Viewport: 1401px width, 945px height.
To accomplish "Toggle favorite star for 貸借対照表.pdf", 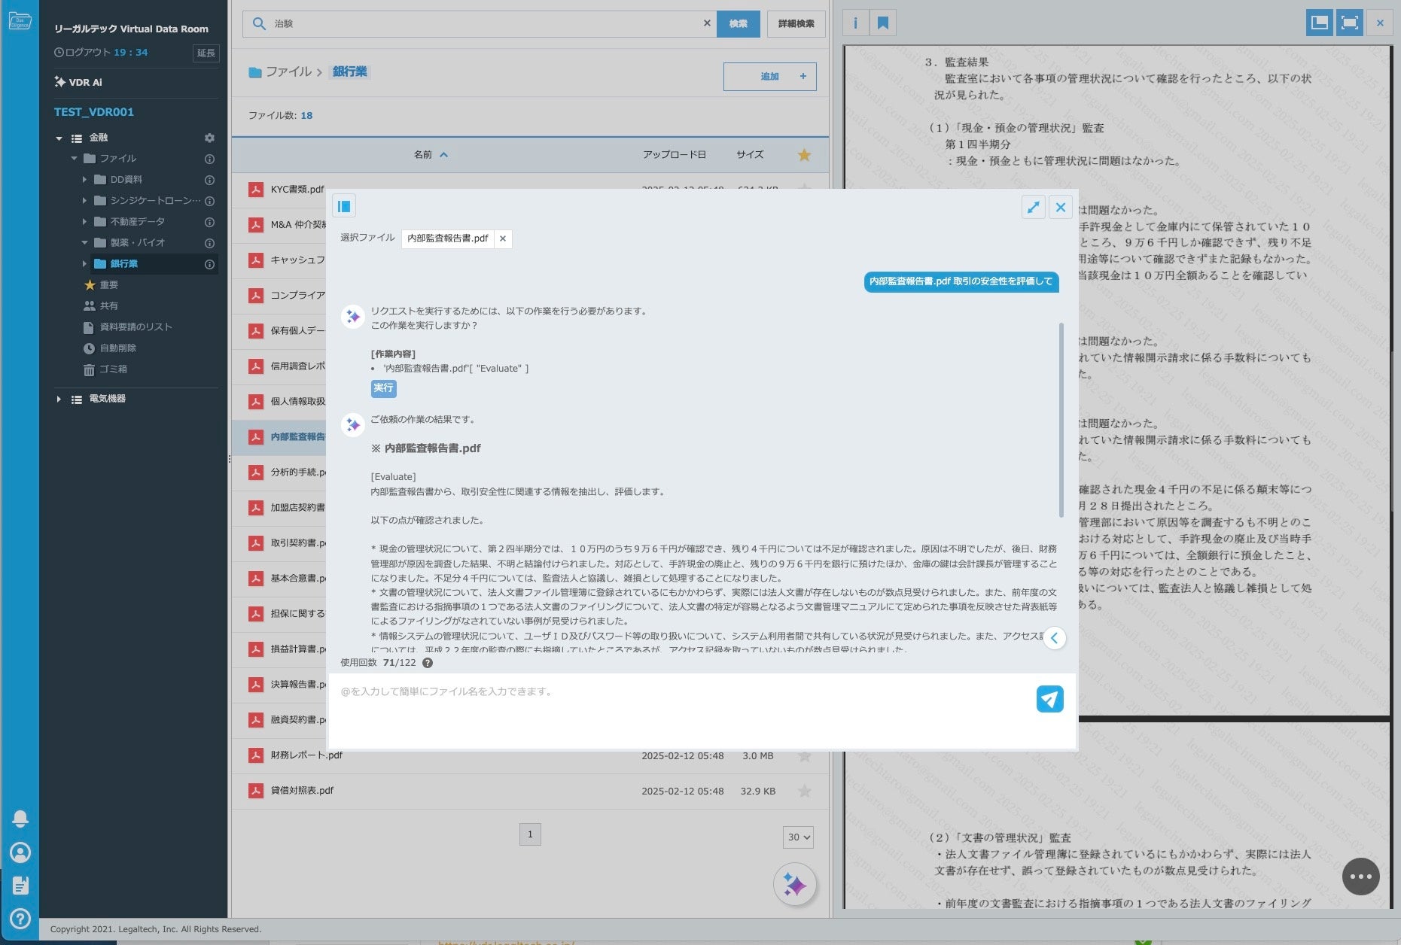I will point(804,791).
